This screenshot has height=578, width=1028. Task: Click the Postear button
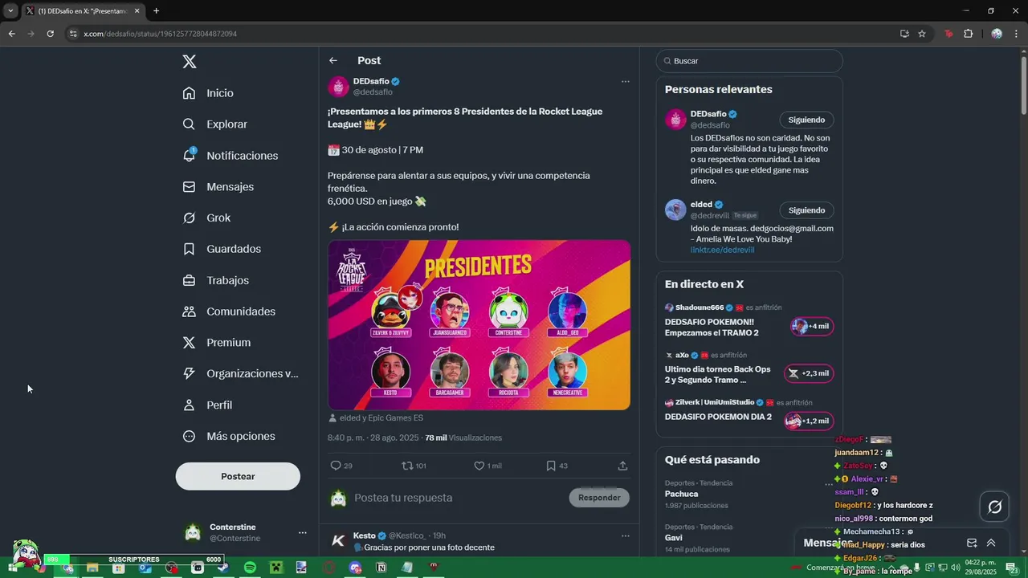238,476
